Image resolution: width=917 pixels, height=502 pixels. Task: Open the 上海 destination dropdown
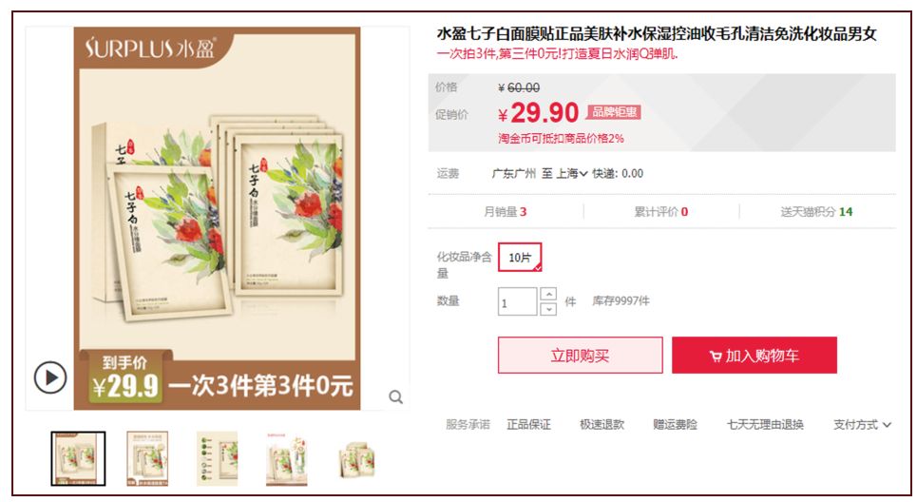point(571,174)
